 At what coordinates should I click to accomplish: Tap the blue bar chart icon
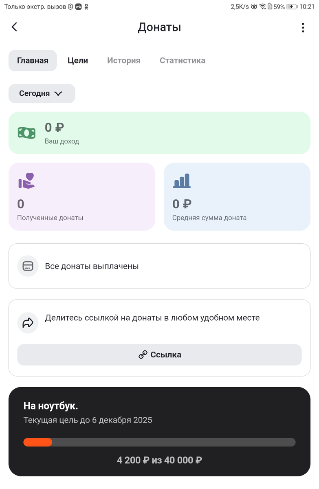click(x=182, y=181)
